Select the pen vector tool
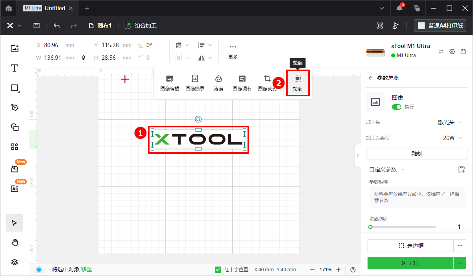The width and height of the screenshot is (473, 276). pos(15,108)
